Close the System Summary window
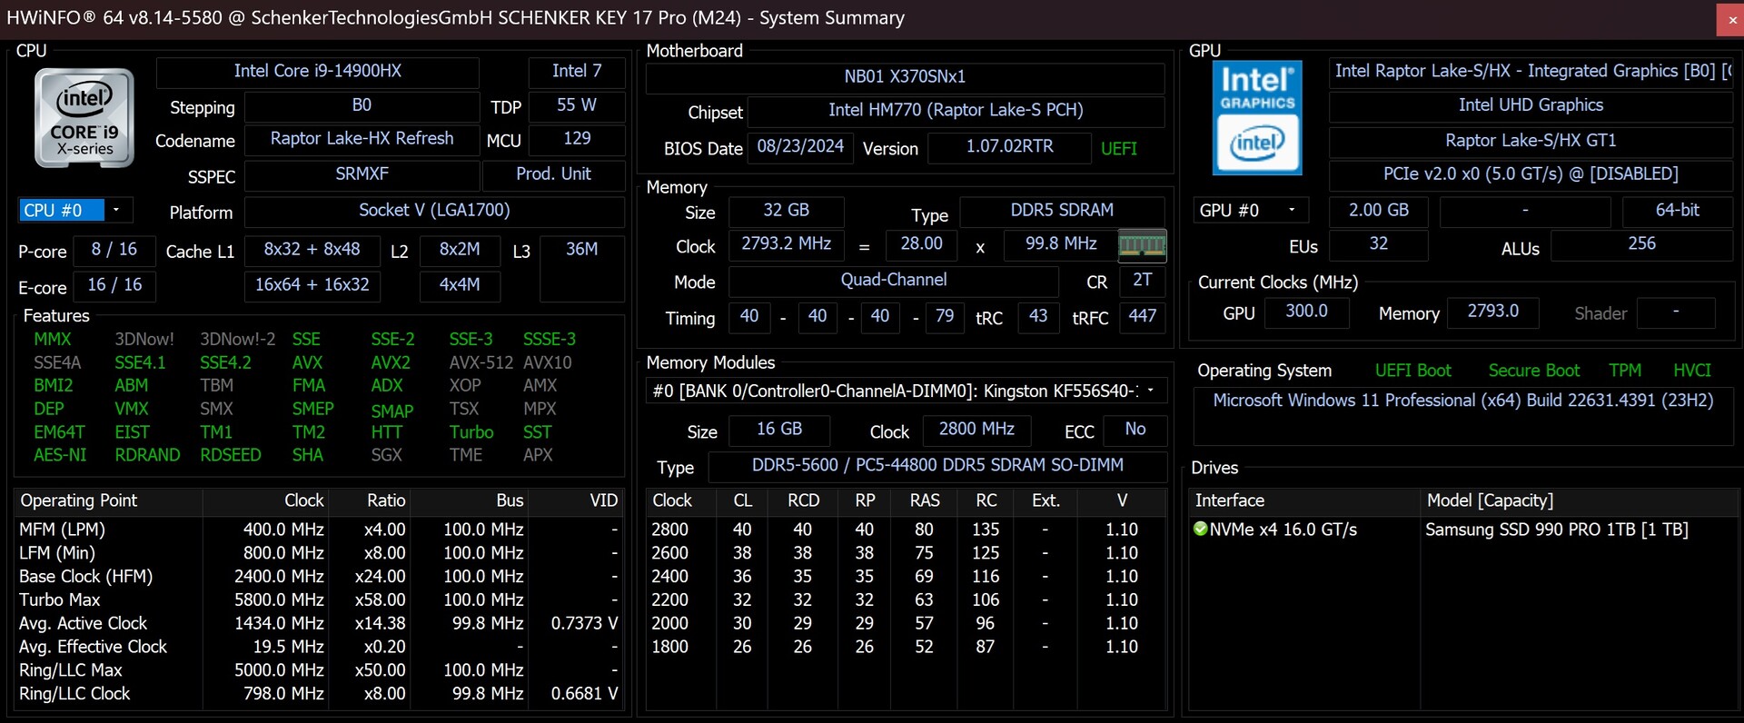1744x723 pixels. tap(1731, 19)
